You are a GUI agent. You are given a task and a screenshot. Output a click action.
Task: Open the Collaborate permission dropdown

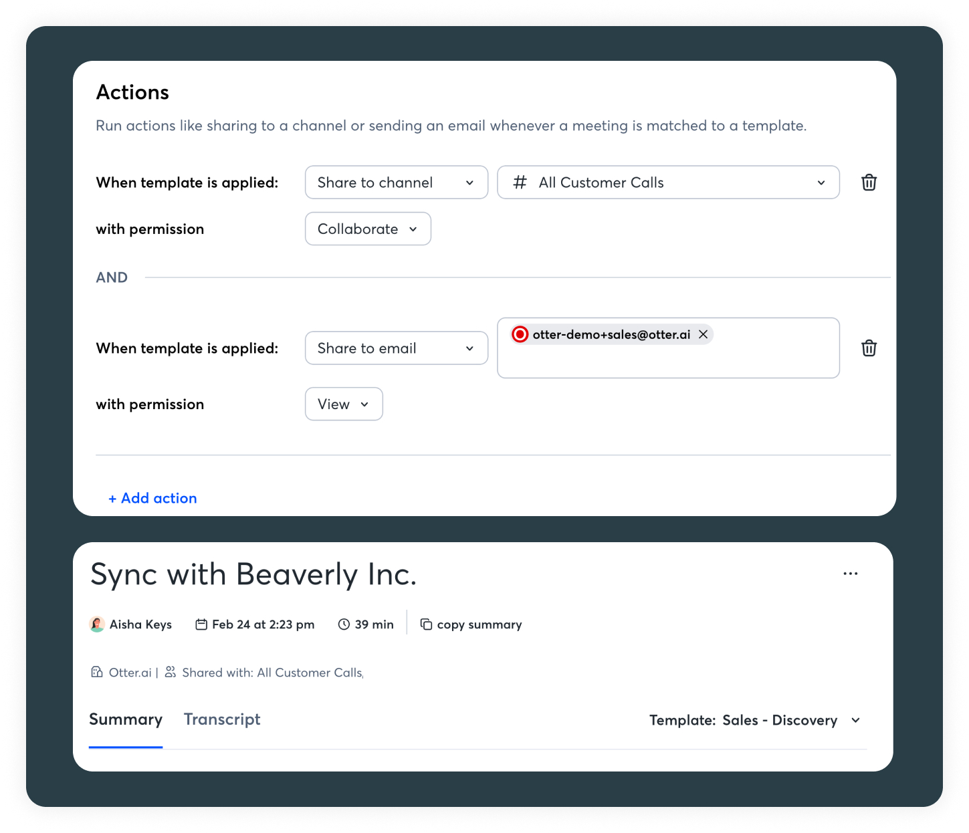point(368,229)
